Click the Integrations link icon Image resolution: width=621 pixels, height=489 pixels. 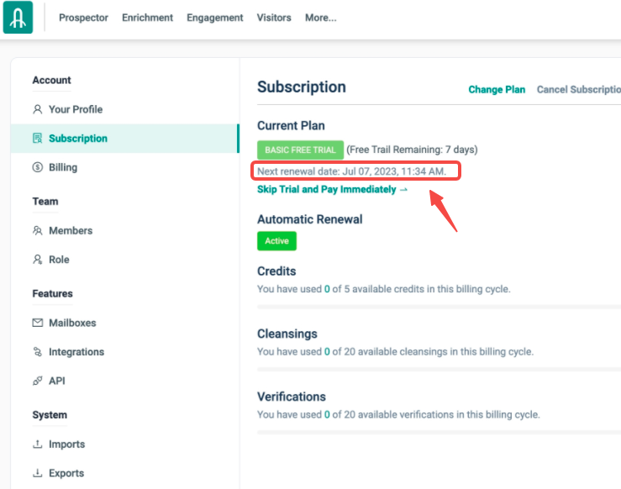[x=37, y=352]
